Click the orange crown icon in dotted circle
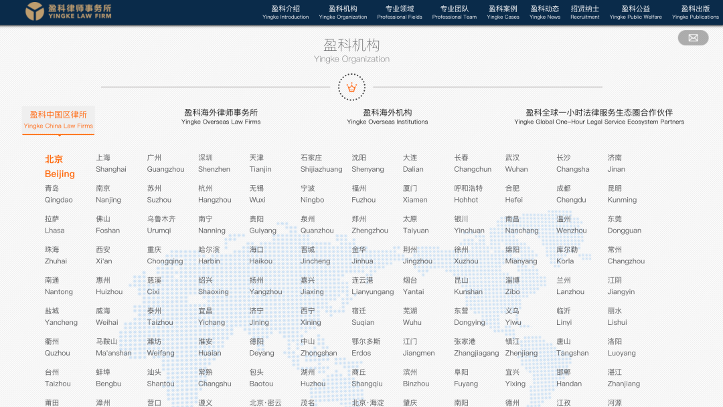Image resolution: width=723 pixels, height=407 pixels. [351, 87]
